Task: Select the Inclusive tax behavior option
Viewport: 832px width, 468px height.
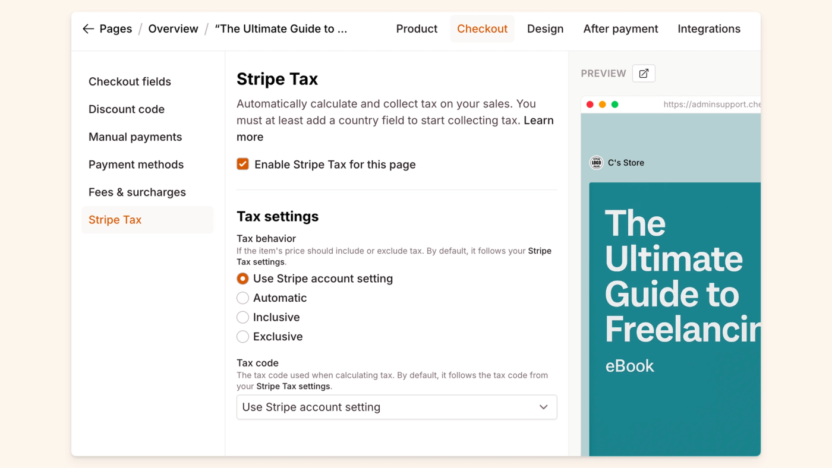Action: 242,317
